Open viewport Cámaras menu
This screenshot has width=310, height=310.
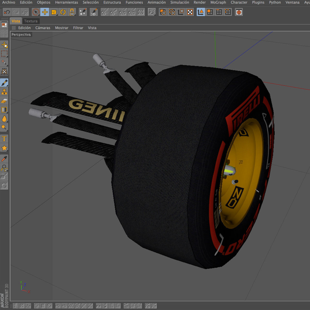[x=43, y=28]
